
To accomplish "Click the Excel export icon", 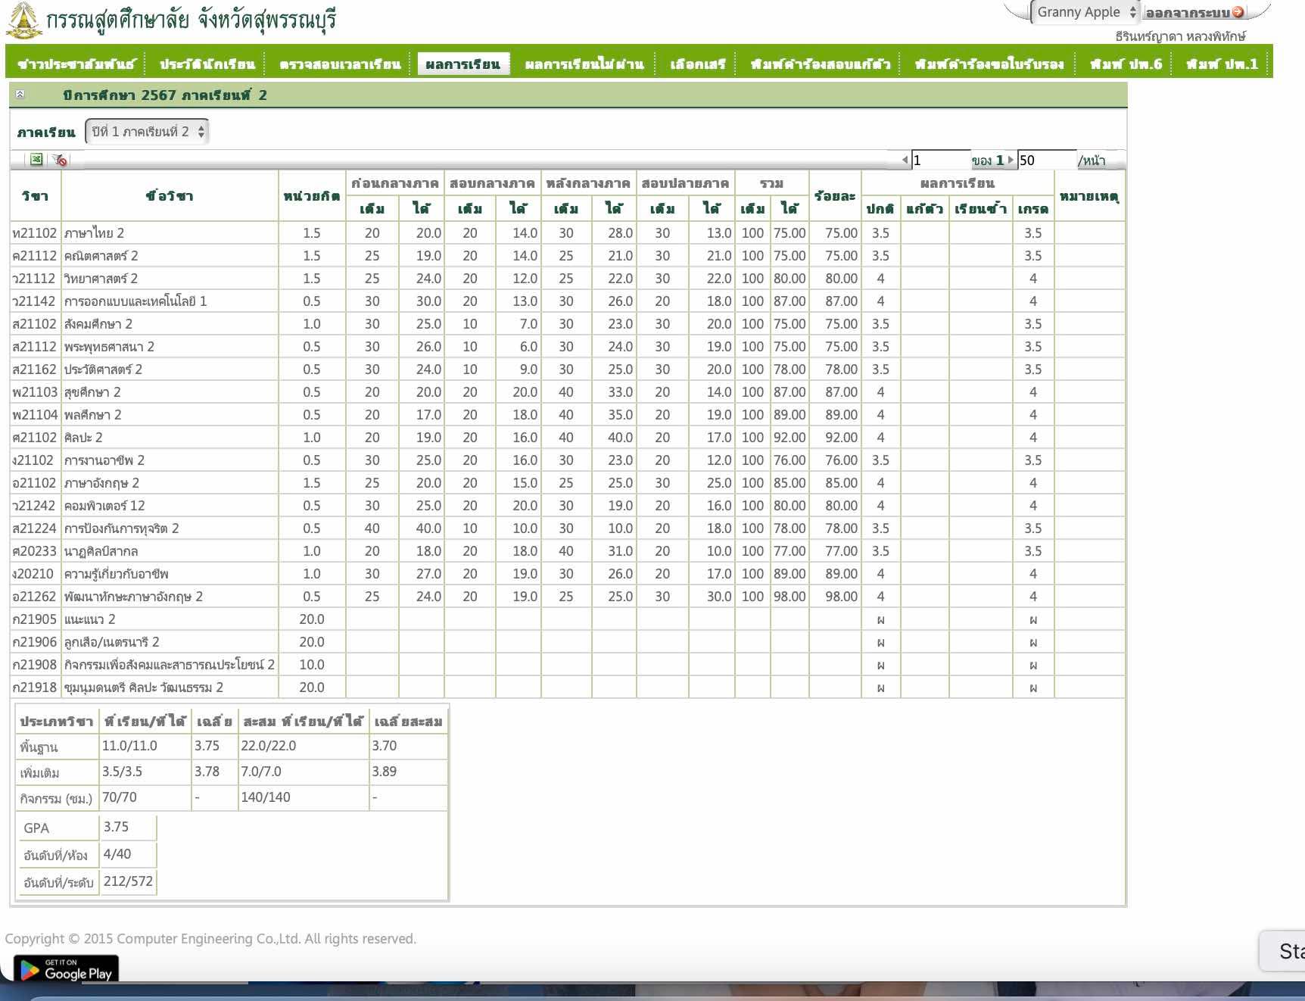I will point(36,160).
